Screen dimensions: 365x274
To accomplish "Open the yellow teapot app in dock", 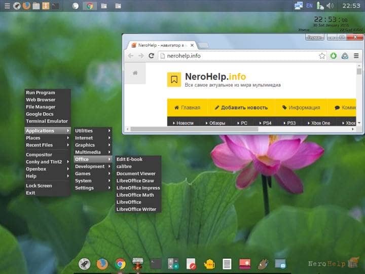I will 209,264.
